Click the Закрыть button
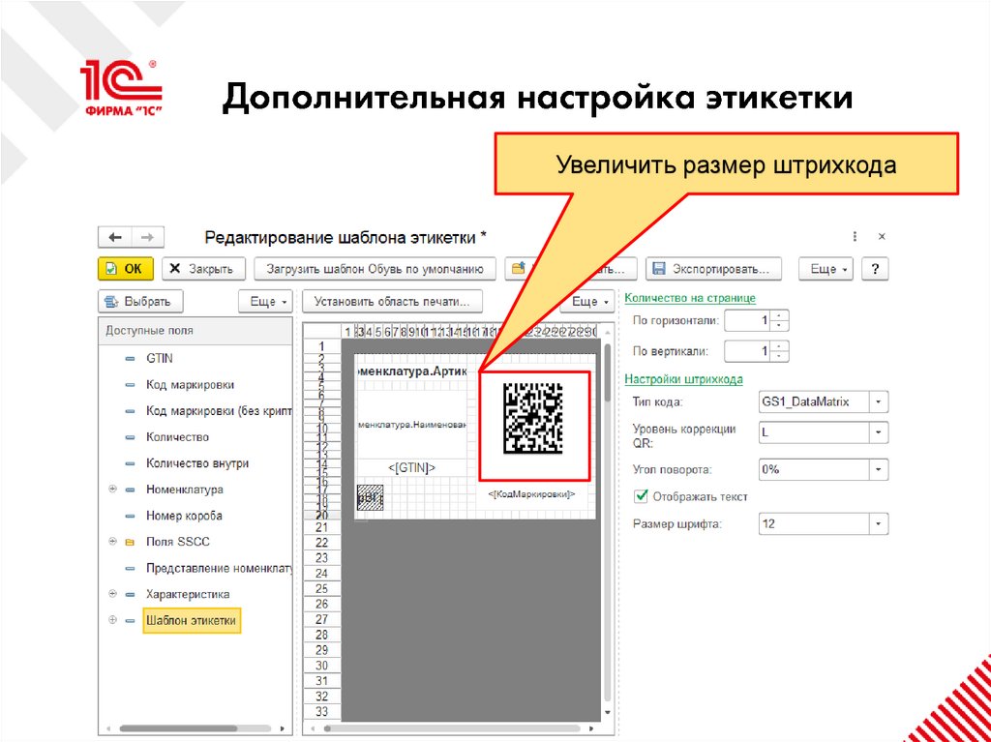991x742 pixels. click(x=202, y=269)
